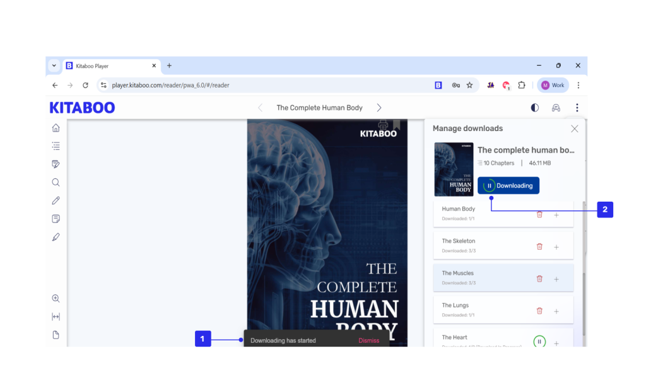Open the My Data notes icon in the sidebar
This screenshot has width=646, height=375.
click(56, 164)
